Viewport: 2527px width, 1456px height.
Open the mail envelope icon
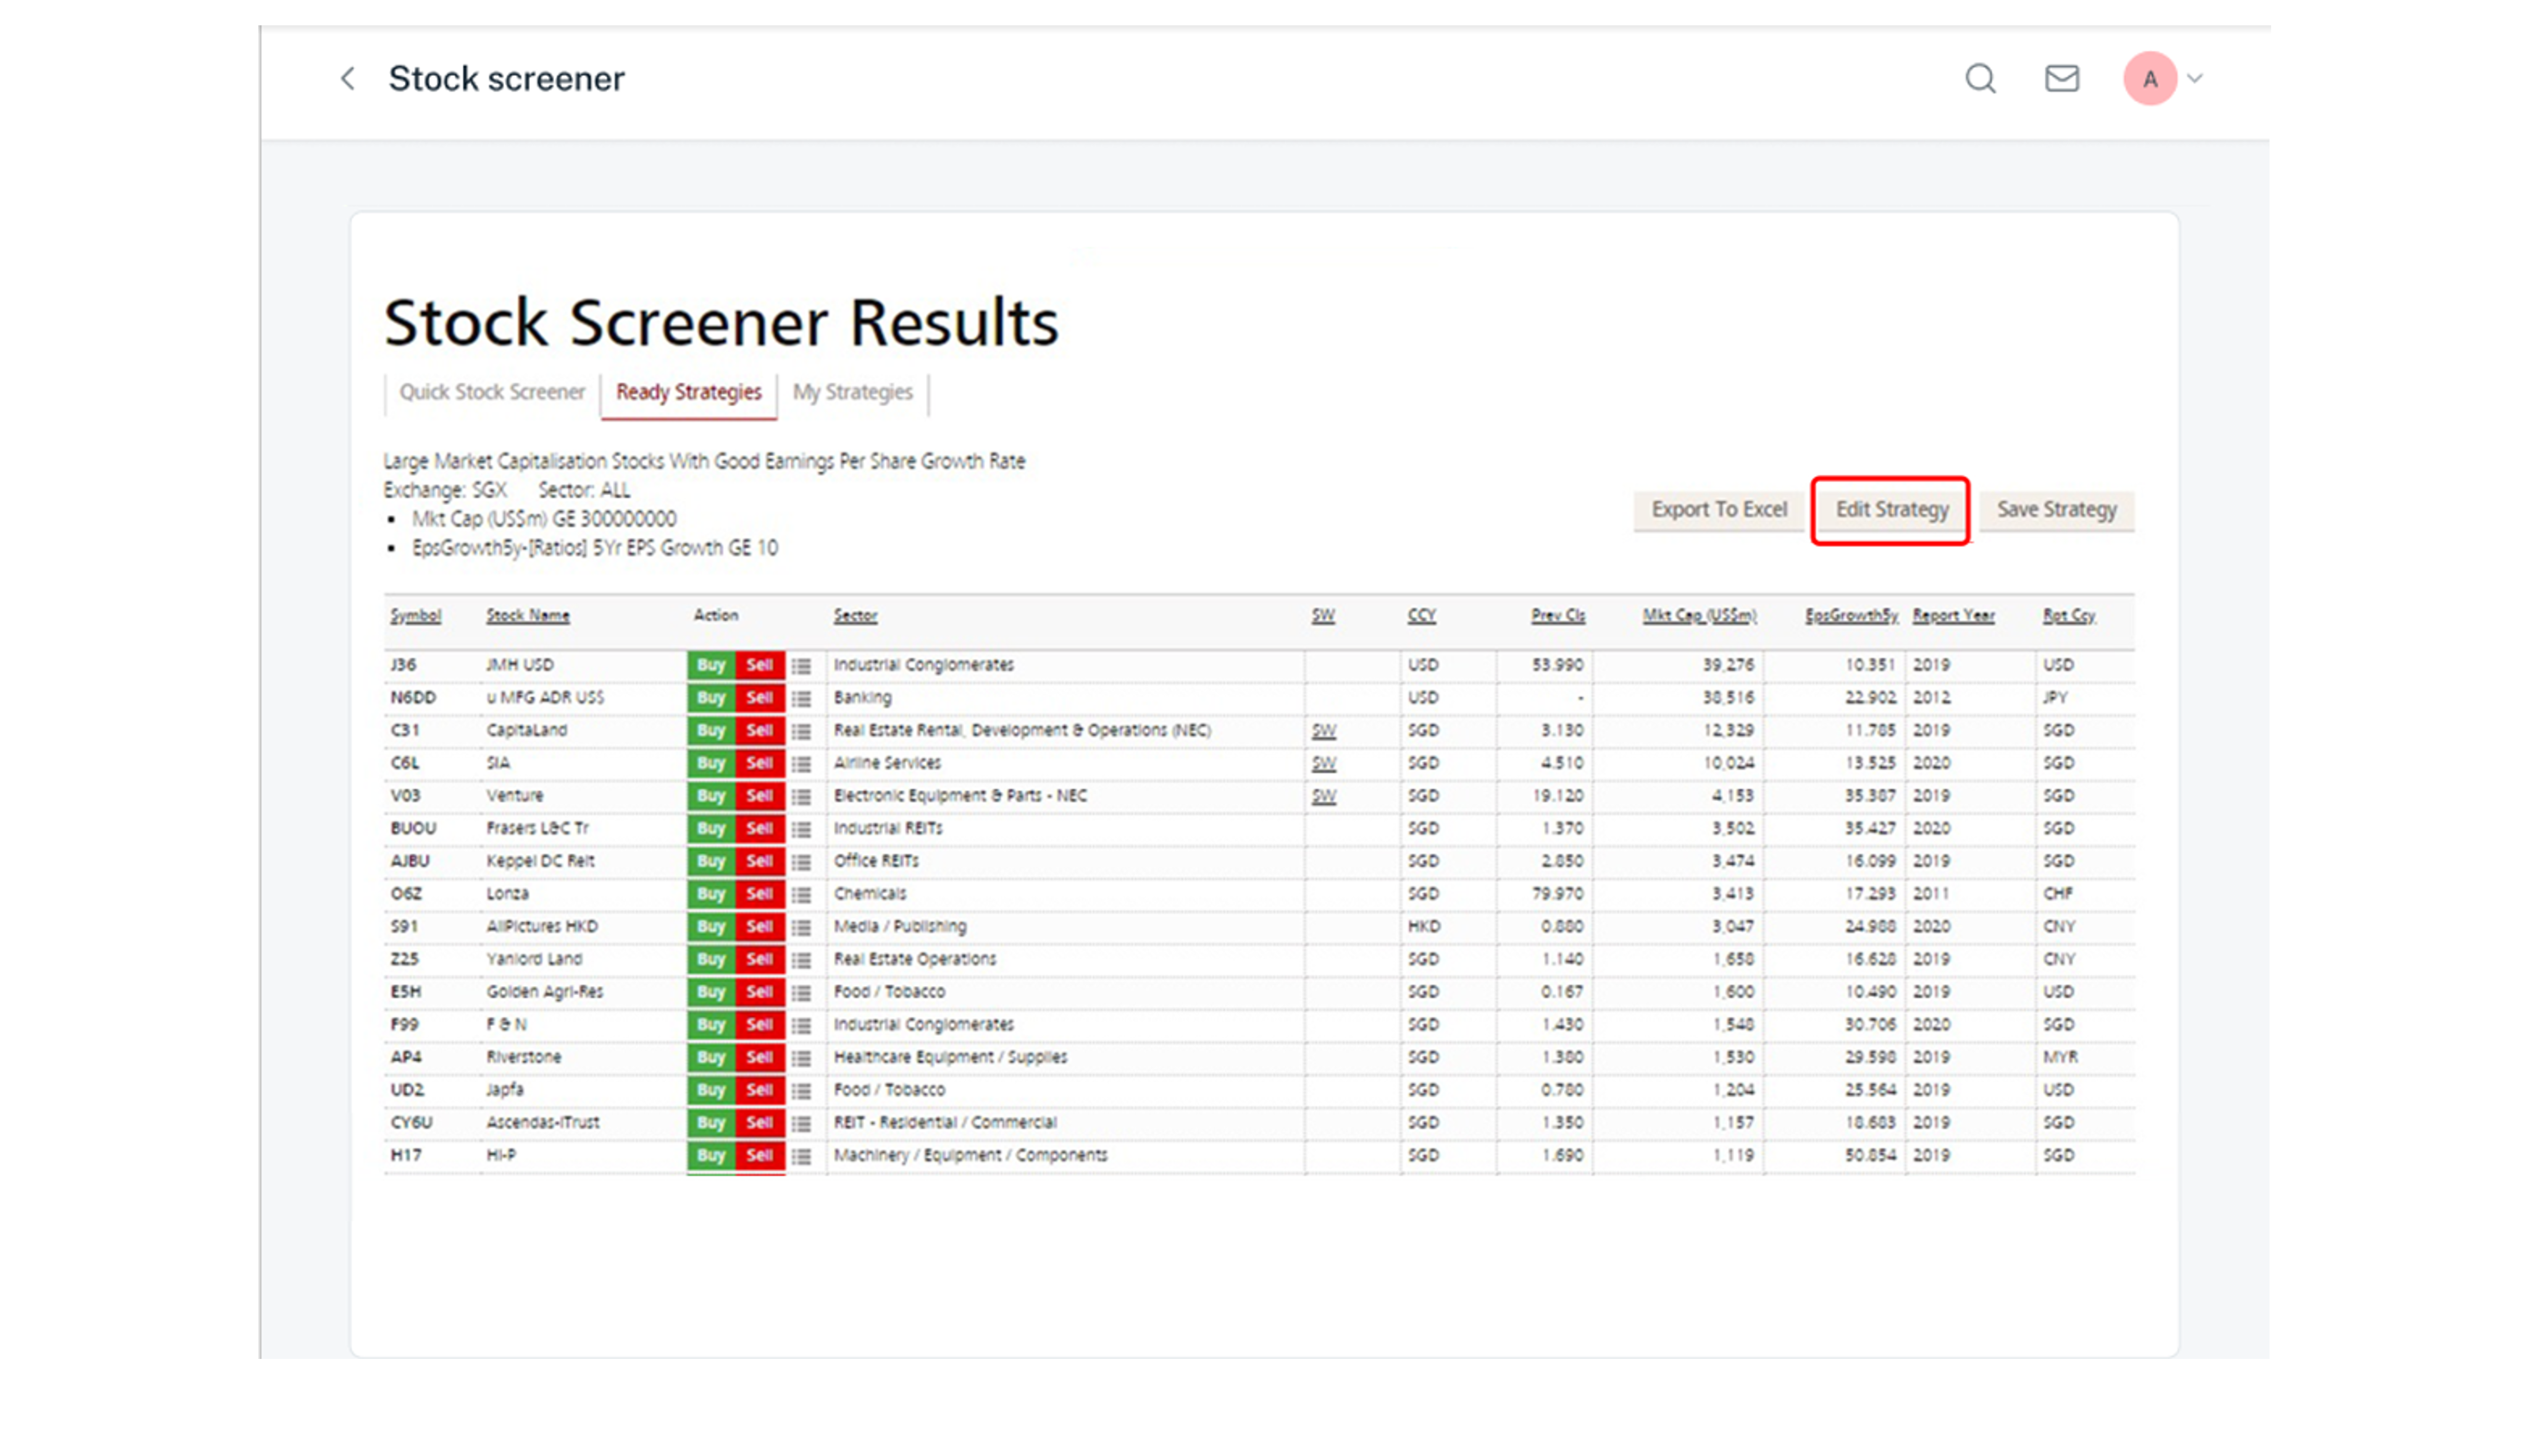(2061, 78)
